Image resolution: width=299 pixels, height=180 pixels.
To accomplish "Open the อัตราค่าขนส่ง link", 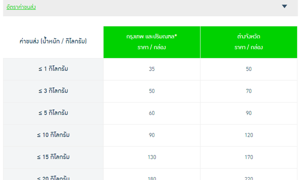I will pos(21,7).
